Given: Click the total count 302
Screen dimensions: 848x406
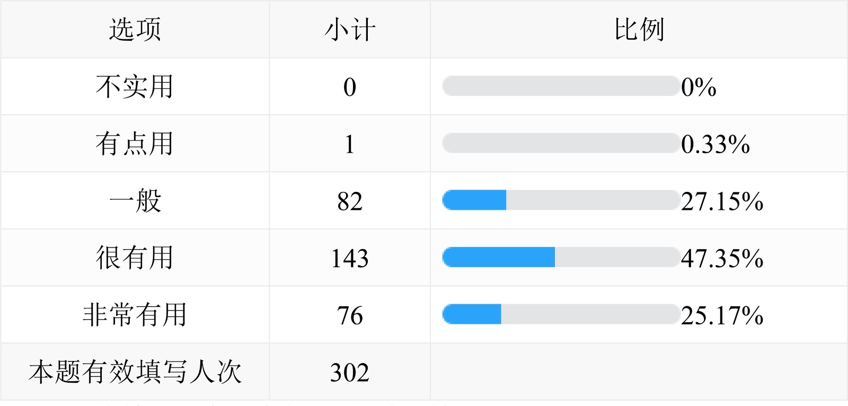Looking at the screenshot, I should (x=350, y=372).
